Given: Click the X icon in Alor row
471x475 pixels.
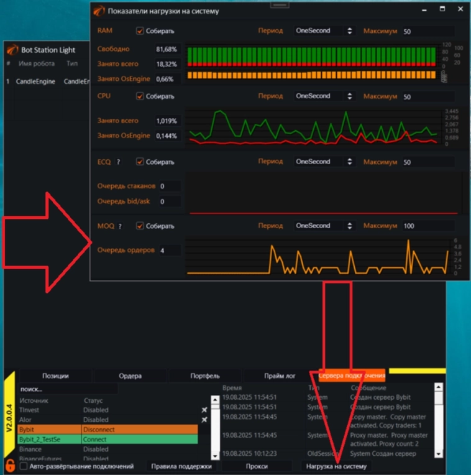Looking at the screenshot, I should (x=204, y=420).
